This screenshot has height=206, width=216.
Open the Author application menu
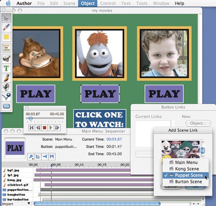[24, 3]
